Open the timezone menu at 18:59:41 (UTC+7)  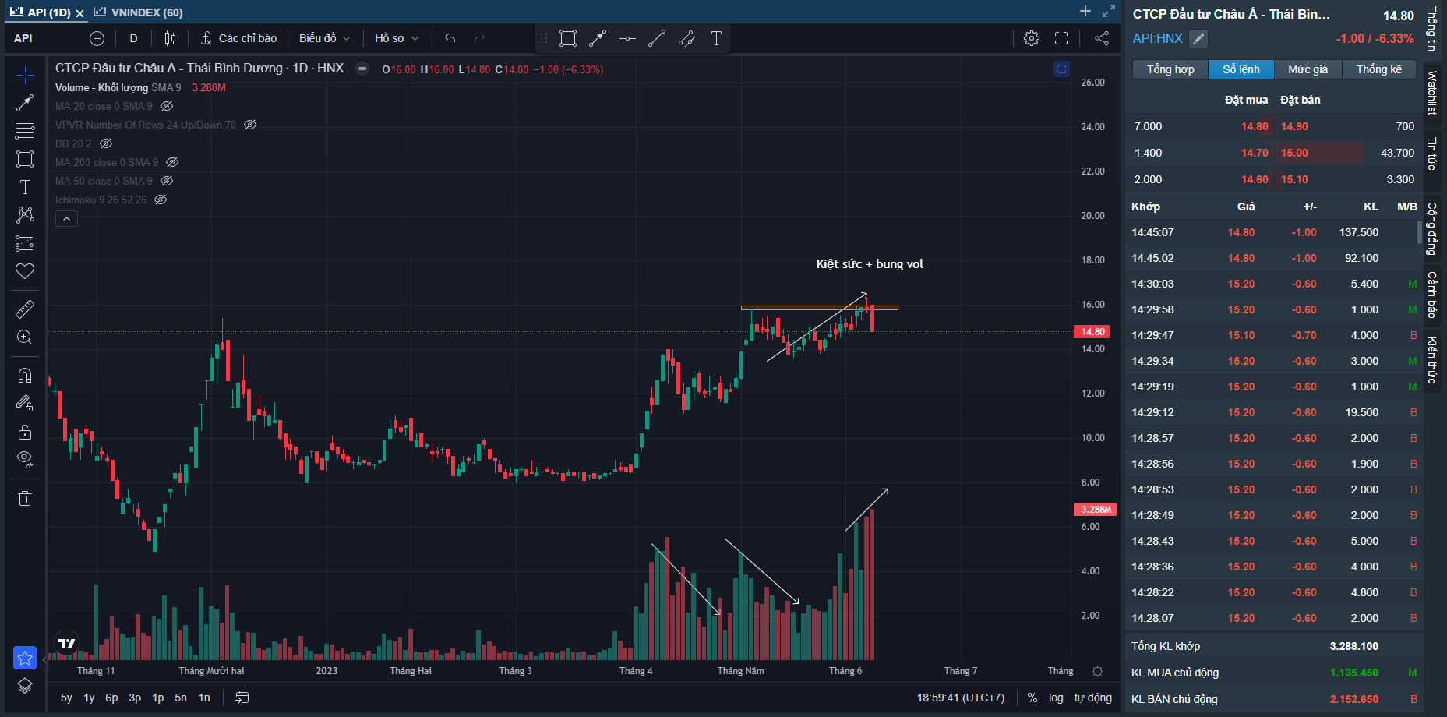960,698
